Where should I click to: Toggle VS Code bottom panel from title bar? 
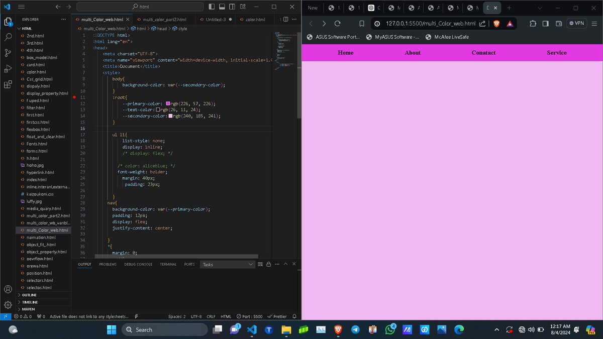(x=222, y=7)
